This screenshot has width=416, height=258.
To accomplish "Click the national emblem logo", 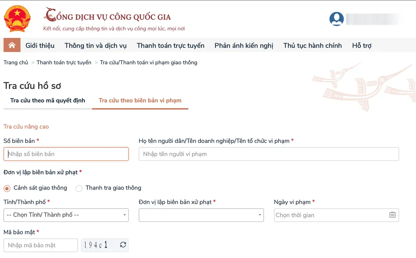I will pyautogui.click(x=17, y=19).
